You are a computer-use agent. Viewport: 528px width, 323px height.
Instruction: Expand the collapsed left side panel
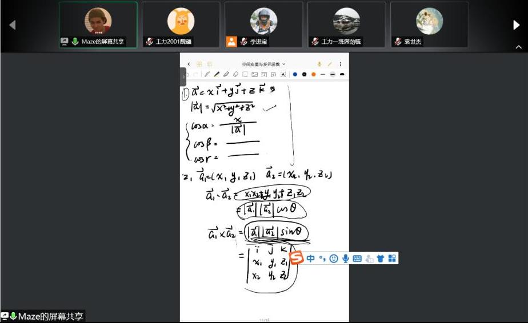[183, 76]
